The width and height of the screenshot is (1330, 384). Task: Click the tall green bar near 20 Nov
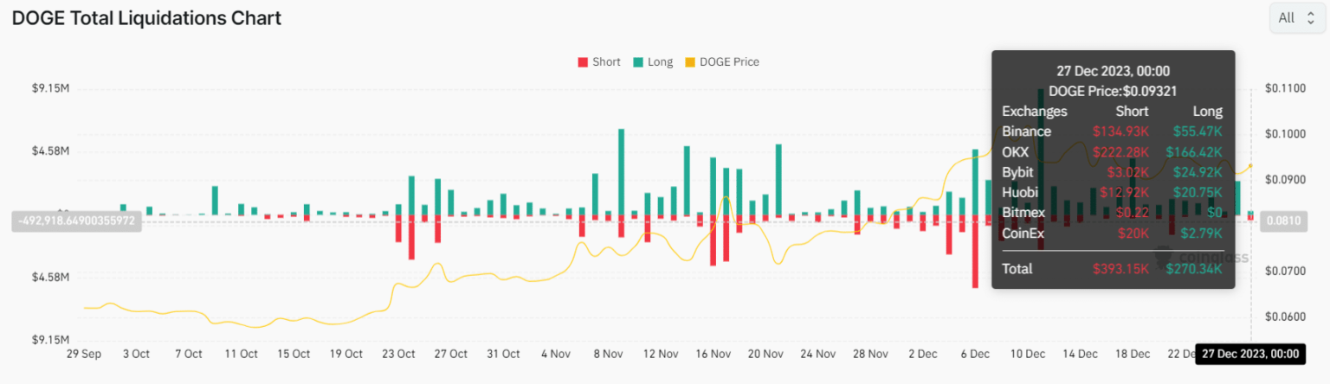pos(778,179)
